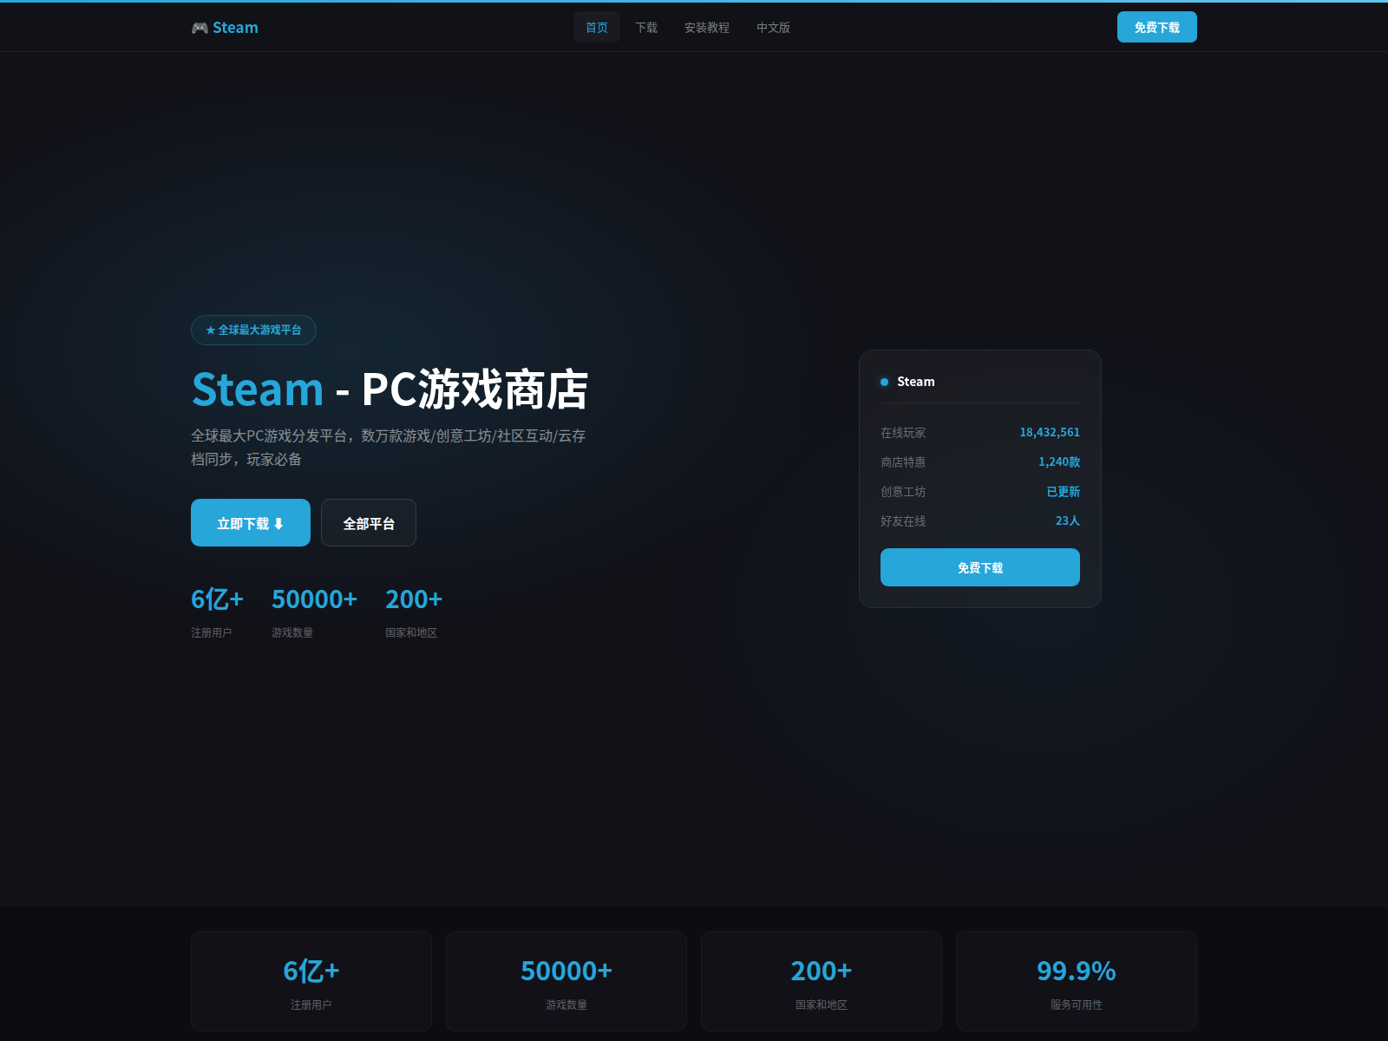Click the 99.9% 服务可用性 stat card
The width and height of the screenshot is (1388, 1041).
[1077, 981]
